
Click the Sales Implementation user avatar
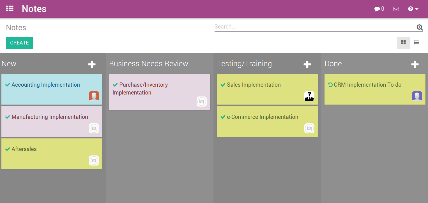click(309, 96)
